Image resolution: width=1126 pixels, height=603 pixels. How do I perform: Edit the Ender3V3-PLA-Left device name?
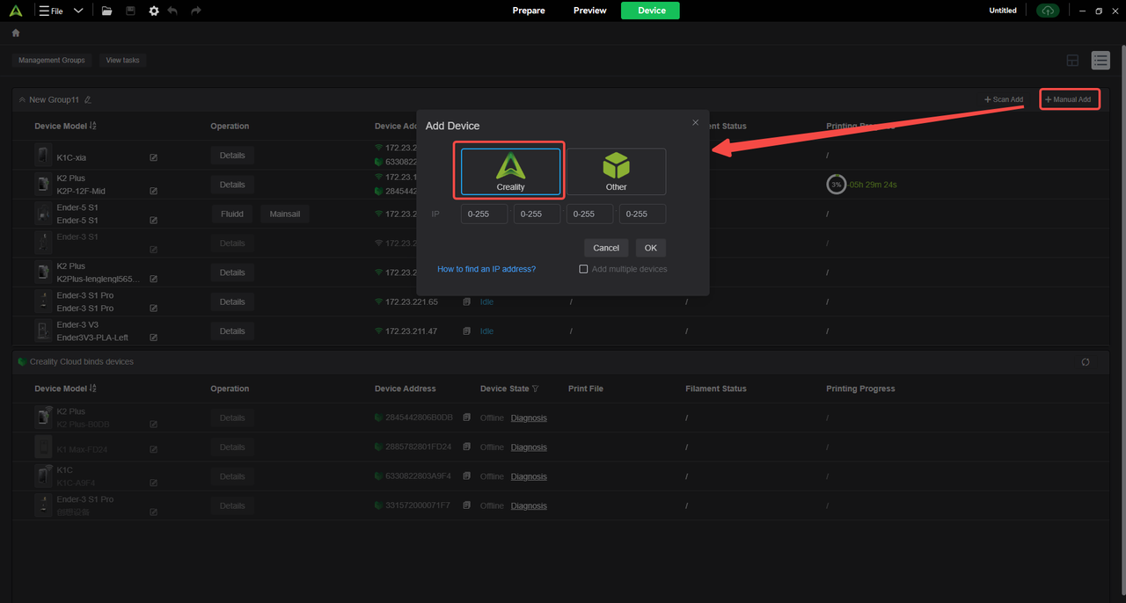click(x=153, y=338)
